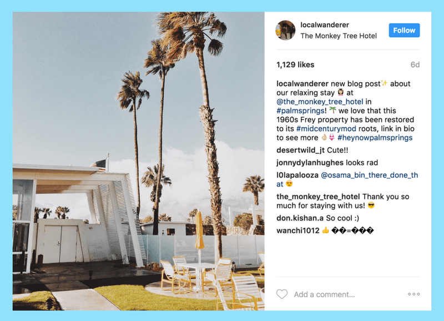
Task: Open The Monkey Tree Hotel location link
Action: coord(339,36)
